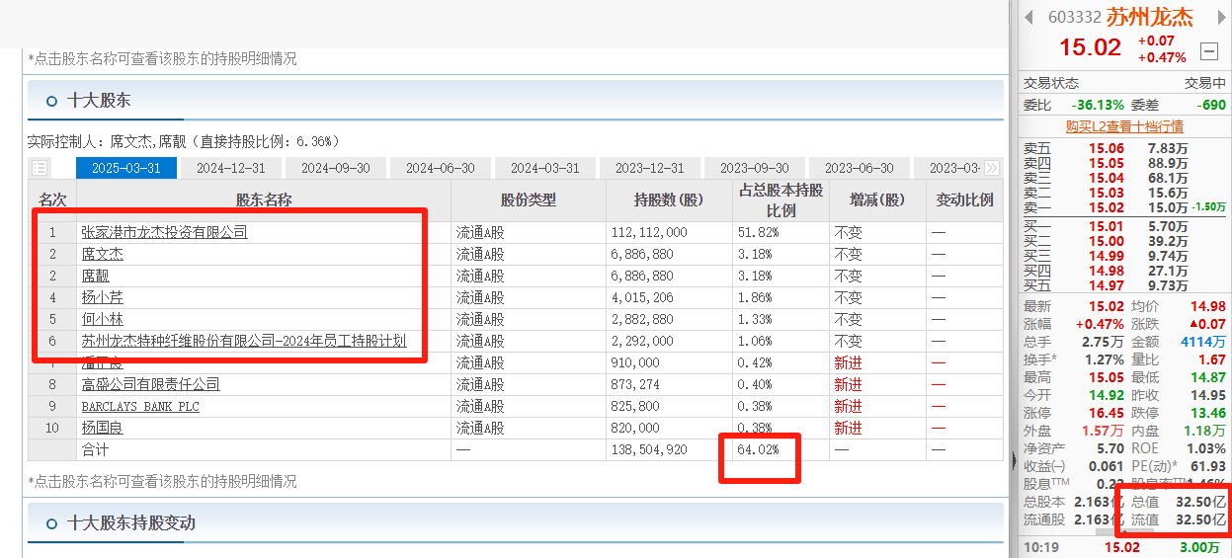The image size is (1232, 558).
Task: Click the 实际控制人 info line
Action: pos(185,141)
